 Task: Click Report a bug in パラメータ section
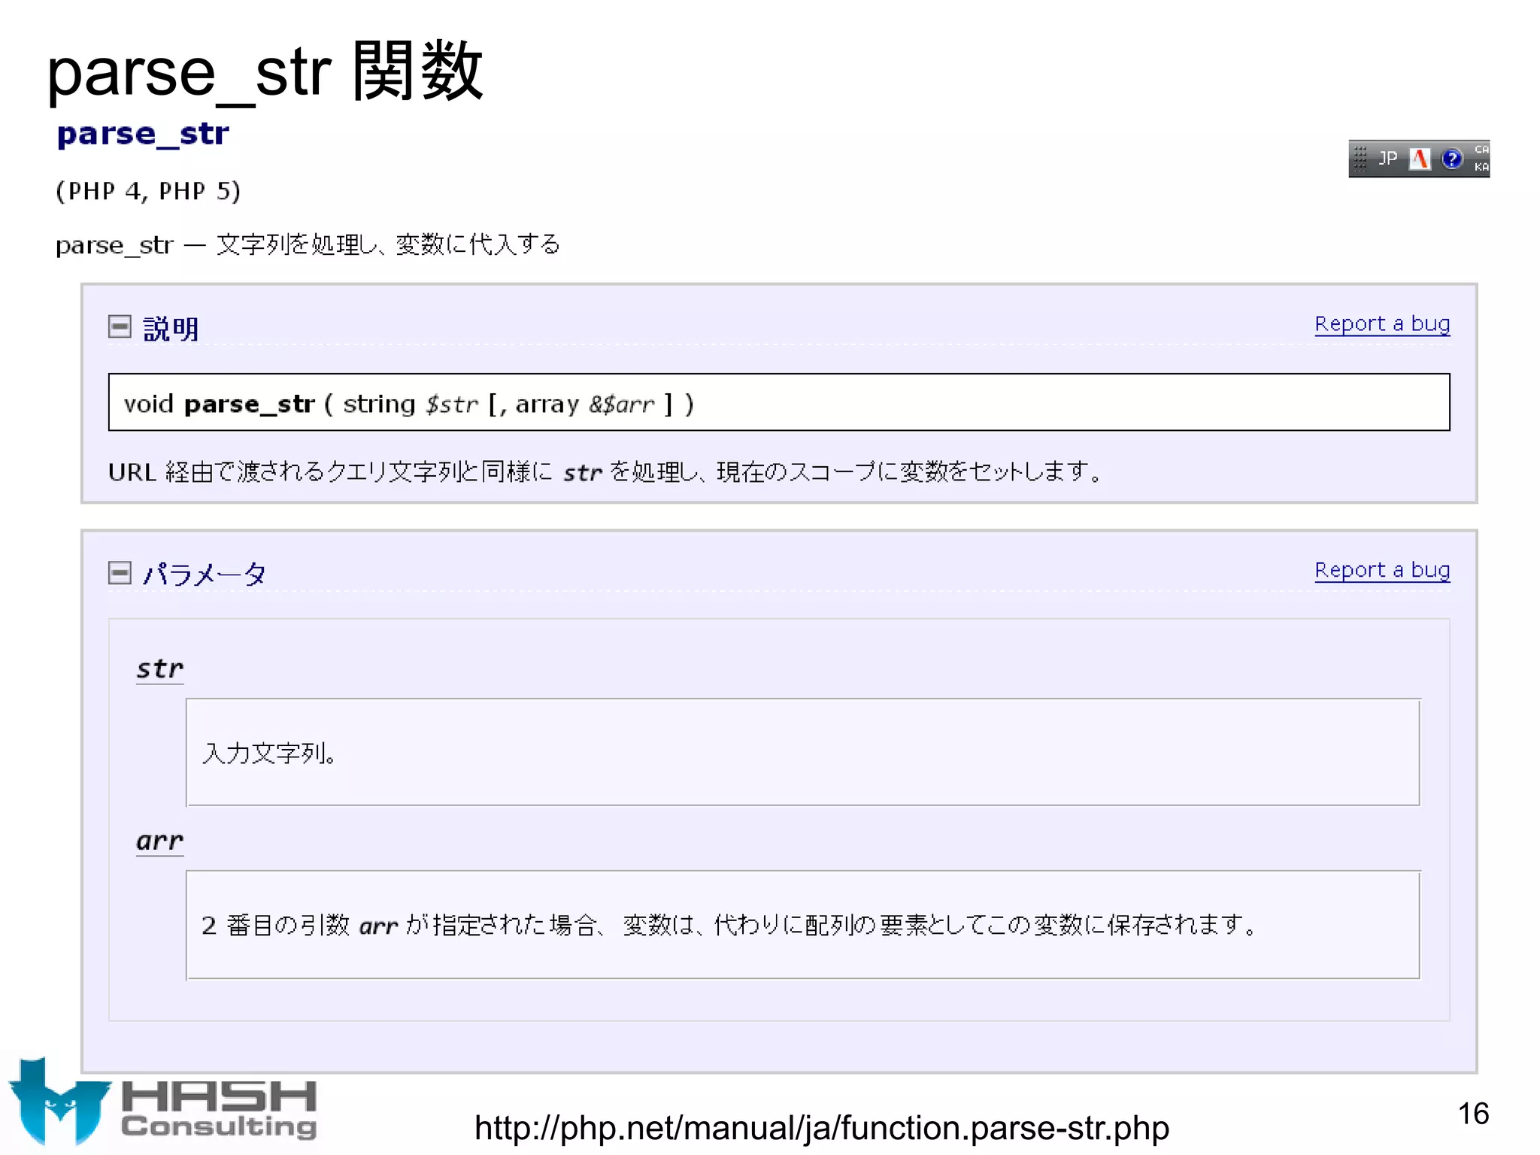pyautogui.click(x=1382, y=571)
